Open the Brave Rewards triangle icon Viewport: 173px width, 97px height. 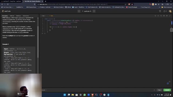click(132, 4)
